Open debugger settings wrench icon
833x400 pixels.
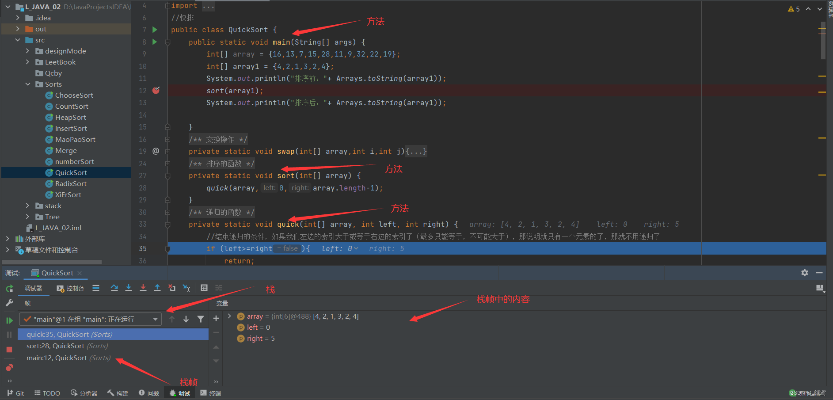pyautogui.click(x=9, y=303)
